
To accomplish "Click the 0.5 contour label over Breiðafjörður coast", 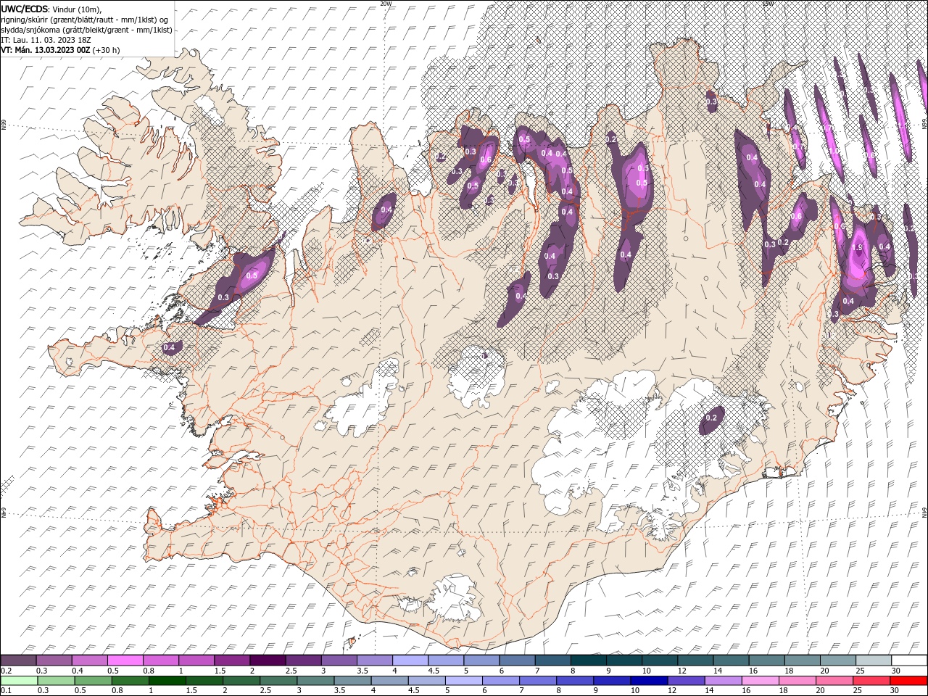I will (252, 275).
